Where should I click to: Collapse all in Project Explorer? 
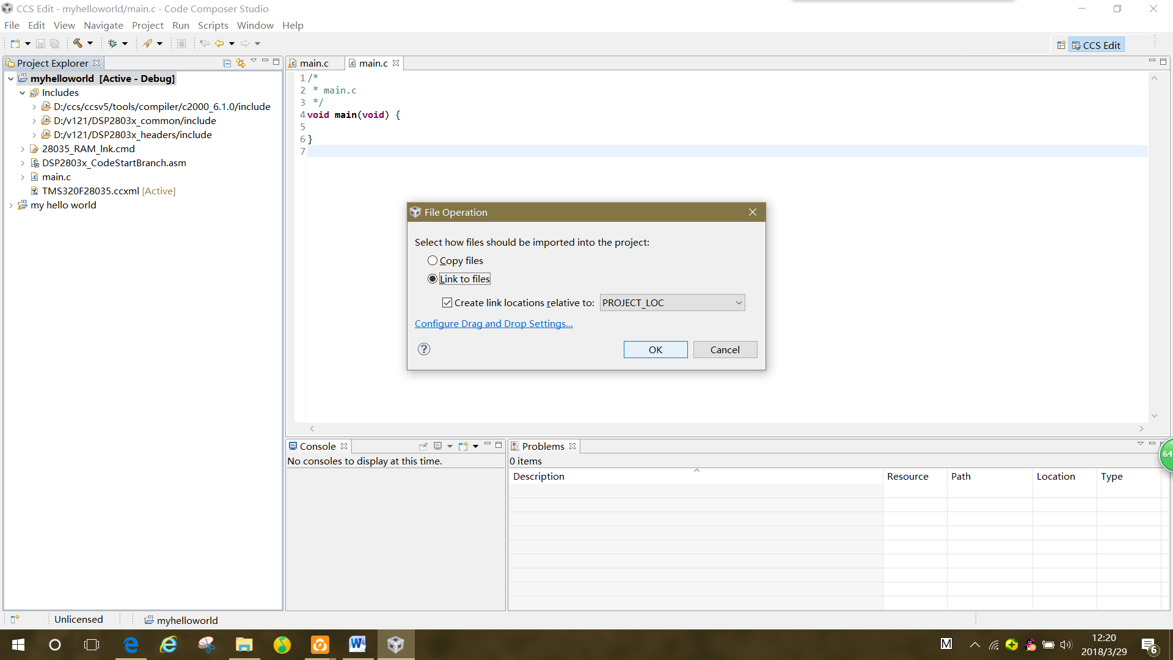pos(227,63)
